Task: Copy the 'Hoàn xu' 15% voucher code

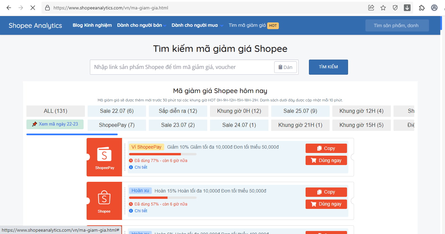Action: click(x=326, y=192)
